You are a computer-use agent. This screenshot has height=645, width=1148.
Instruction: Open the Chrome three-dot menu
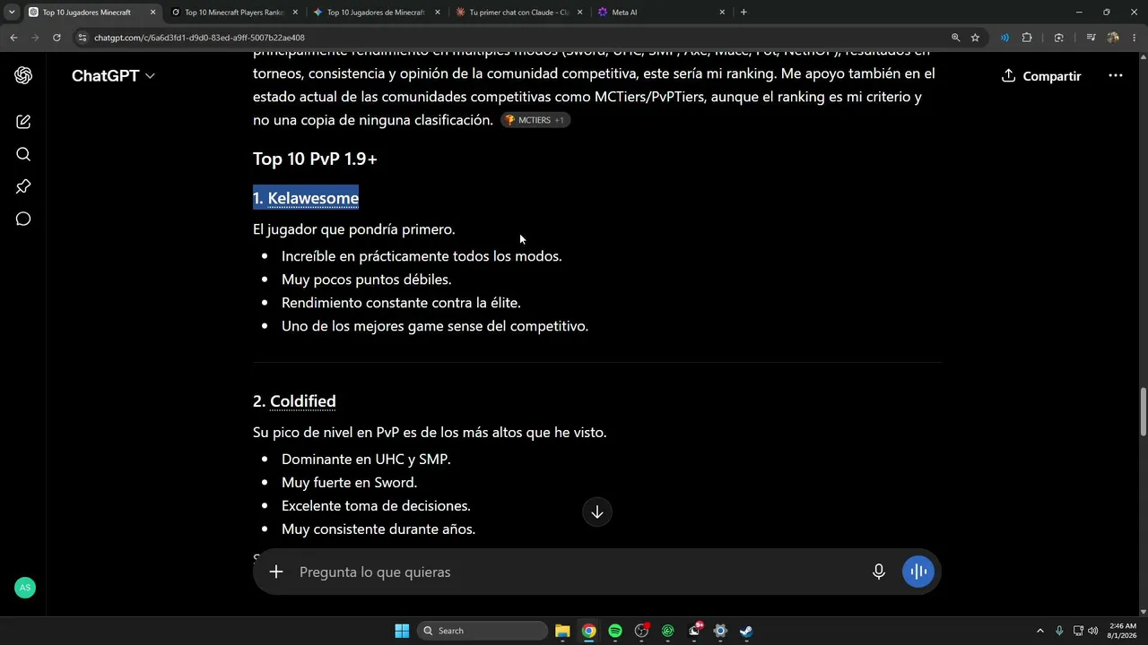click(1134, 38)
